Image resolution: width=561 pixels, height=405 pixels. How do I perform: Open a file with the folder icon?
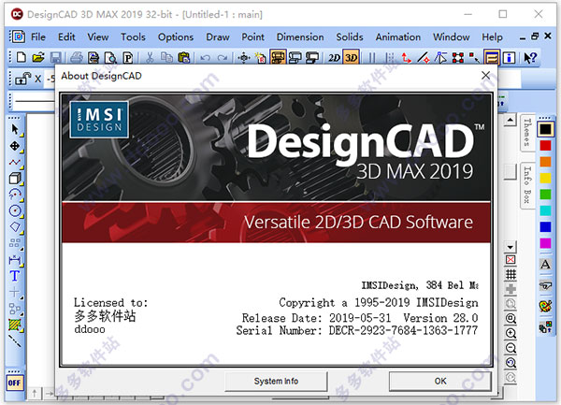(x=38, y=57)
